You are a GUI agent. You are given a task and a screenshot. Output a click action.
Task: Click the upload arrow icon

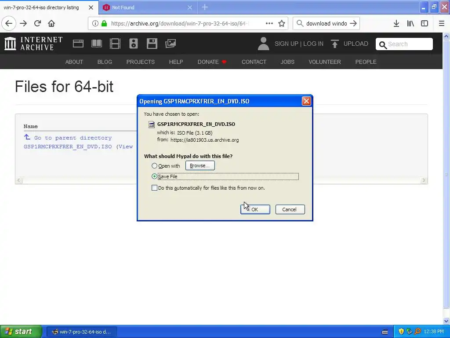pos(334,44)
